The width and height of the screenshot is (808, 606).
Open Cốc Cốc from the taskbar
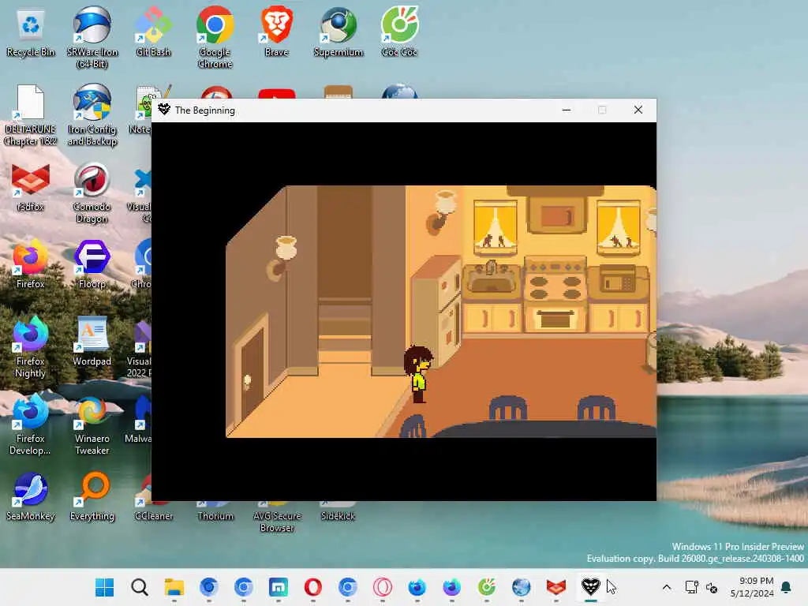486,587
